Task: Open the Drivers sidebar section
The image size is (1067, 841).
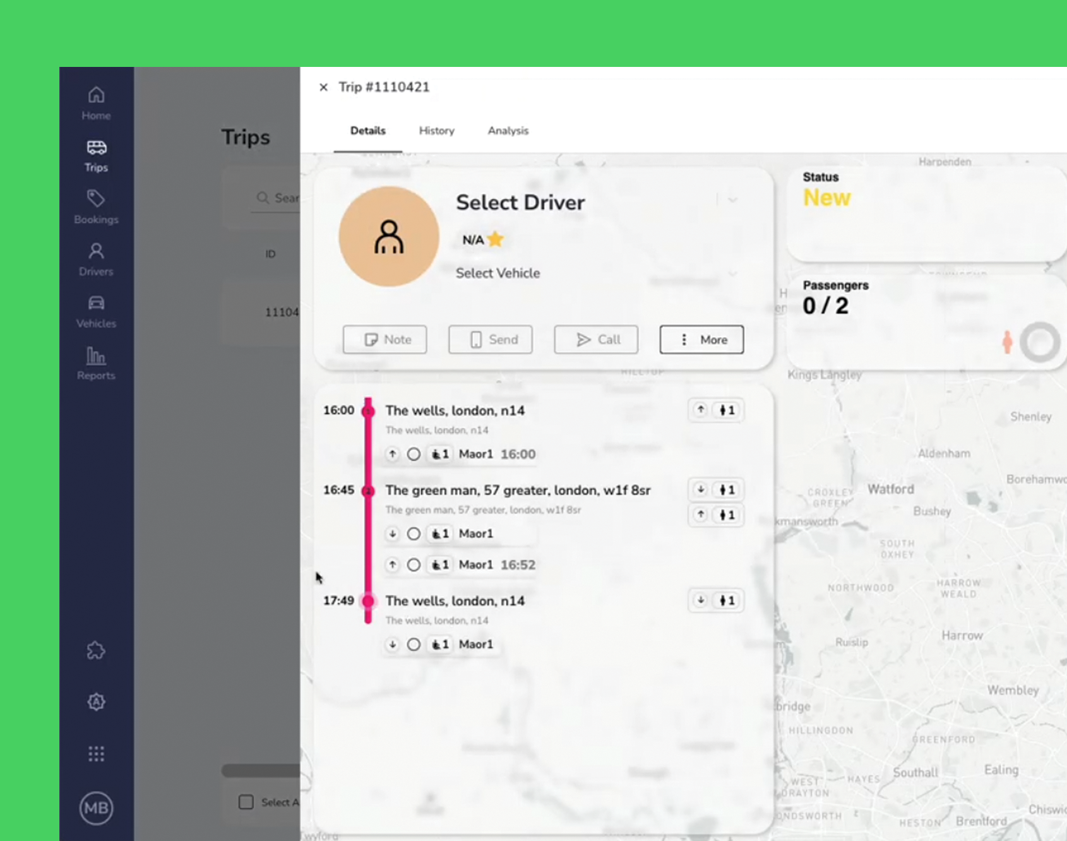Action: (96, 259)
